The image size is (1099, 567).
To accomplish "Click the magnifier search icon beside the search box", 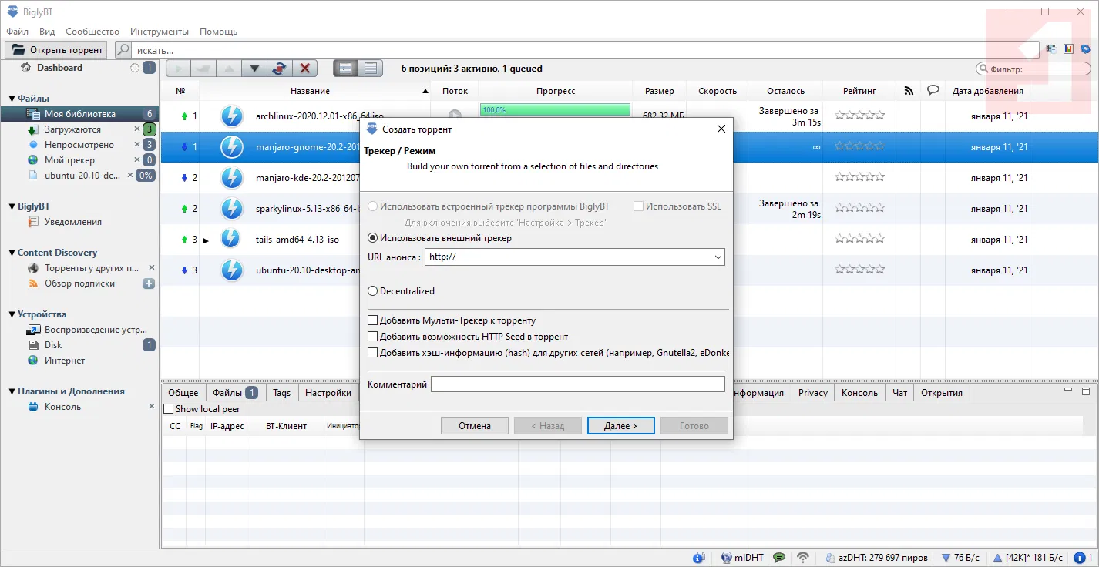I will pos(123,50).
